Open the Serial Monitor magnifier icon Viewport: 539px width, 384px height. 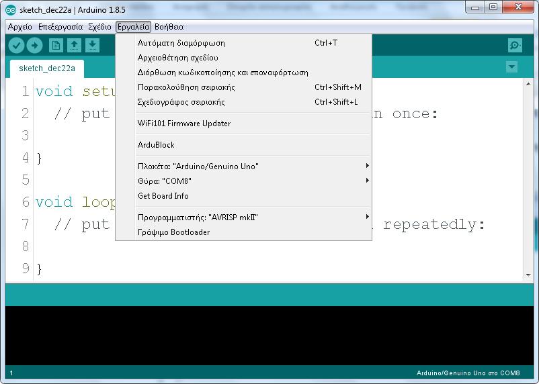point(515,46)
